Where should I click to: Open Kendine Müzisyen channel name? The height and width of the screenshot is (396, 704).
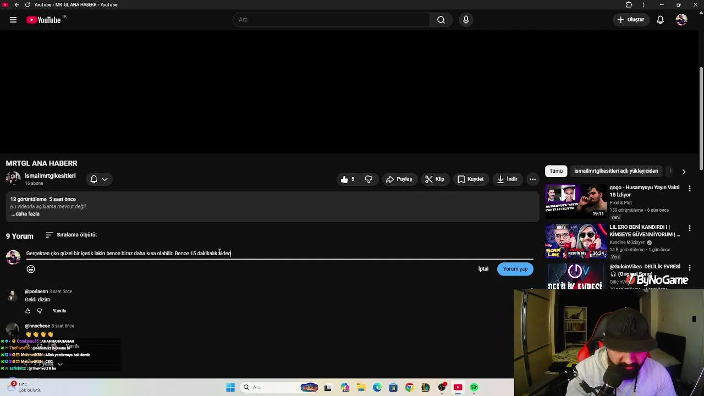(627, 243)
